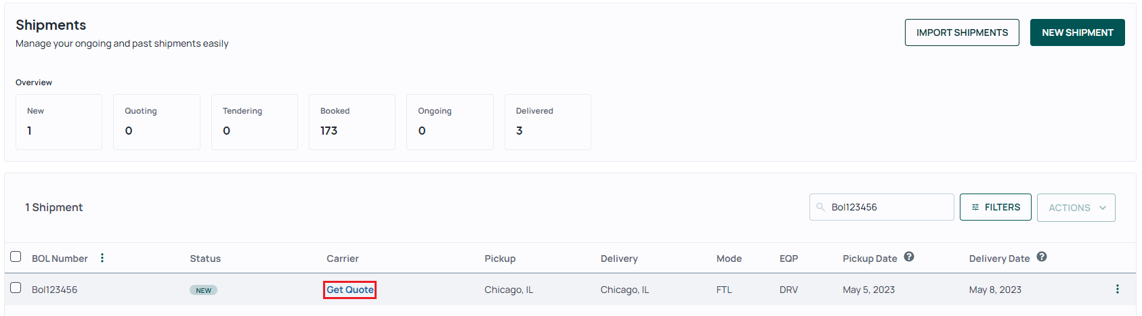Image resolution: width=1142 pixels, height=316 pixels.
Task: Expand the Actions dropdown
Action: 1076,208
